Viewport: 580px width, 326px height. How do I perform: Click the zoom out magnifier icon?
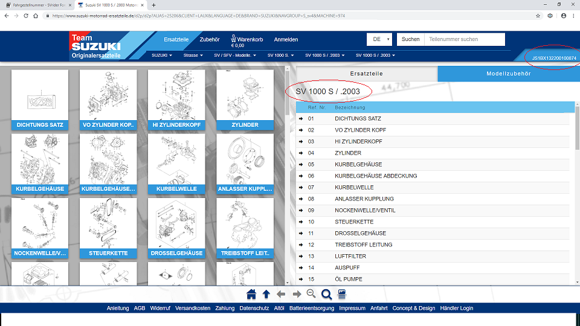click(311, 294)
